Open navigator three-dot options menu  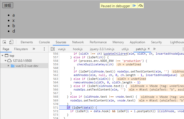coord(44,49)
